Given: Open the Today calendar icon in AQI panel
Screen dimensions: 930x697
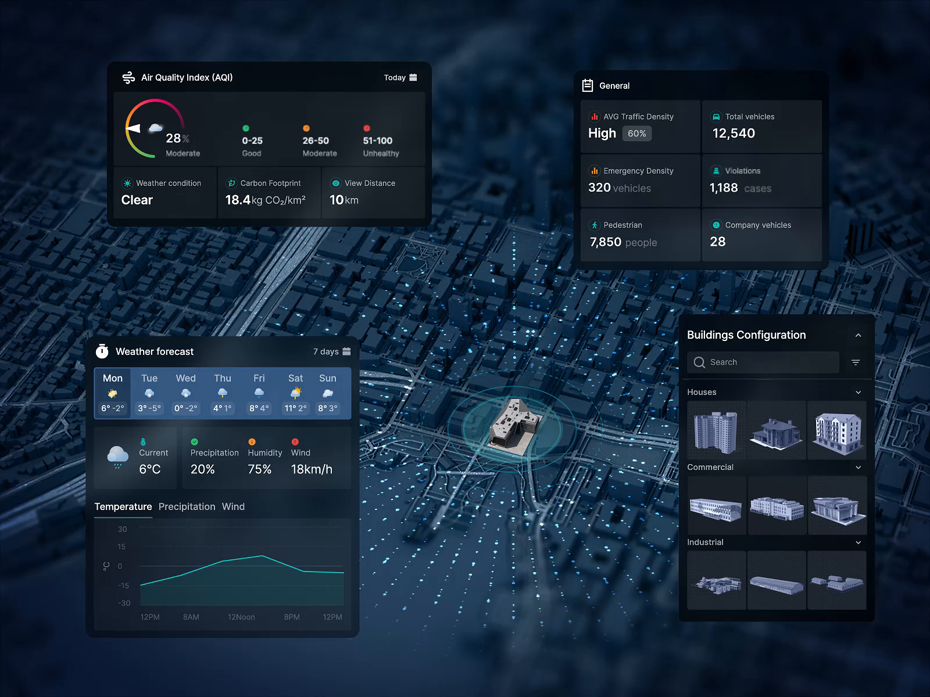Looking at the screenshot, I should pos(413,77).
